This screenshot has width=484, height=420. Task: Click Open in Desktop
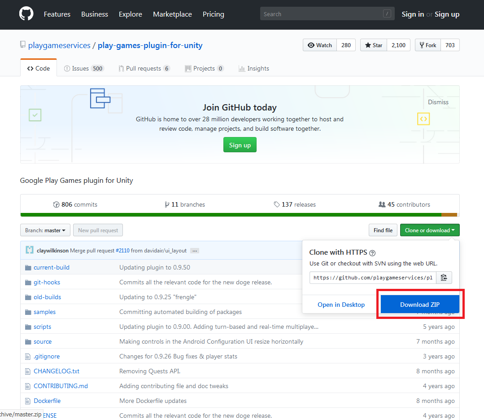(x=341, y=305)
